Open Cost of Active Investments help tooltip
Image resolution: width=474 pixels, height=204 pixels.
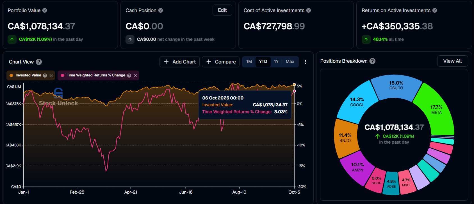(x=309, y=10)
